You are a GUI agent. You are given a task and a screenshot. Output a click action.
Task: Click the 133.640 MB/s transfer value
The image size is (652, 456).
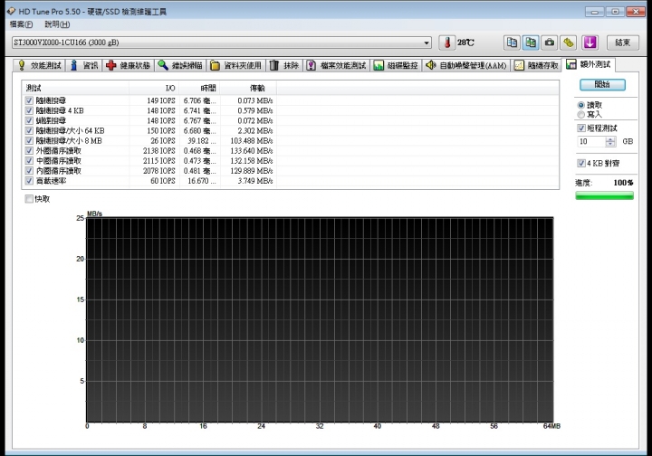(252, 151)
